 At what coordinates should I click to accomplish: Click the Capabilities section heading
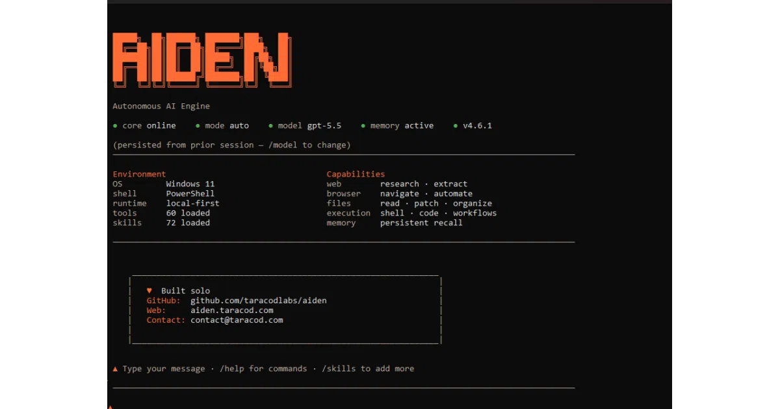(356, 174)
